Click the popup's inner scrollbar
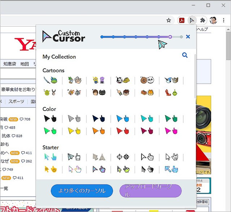 point(195,76)
